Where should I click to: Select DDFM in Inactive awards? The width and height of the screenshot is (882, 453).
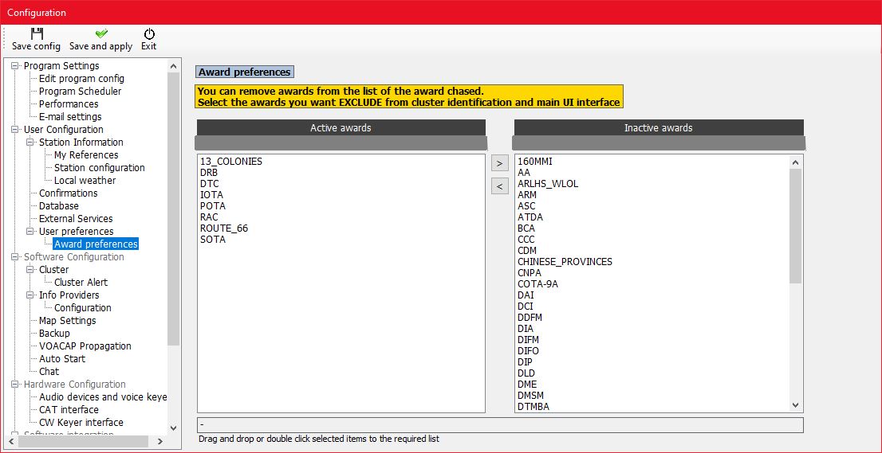click(530, 317)
